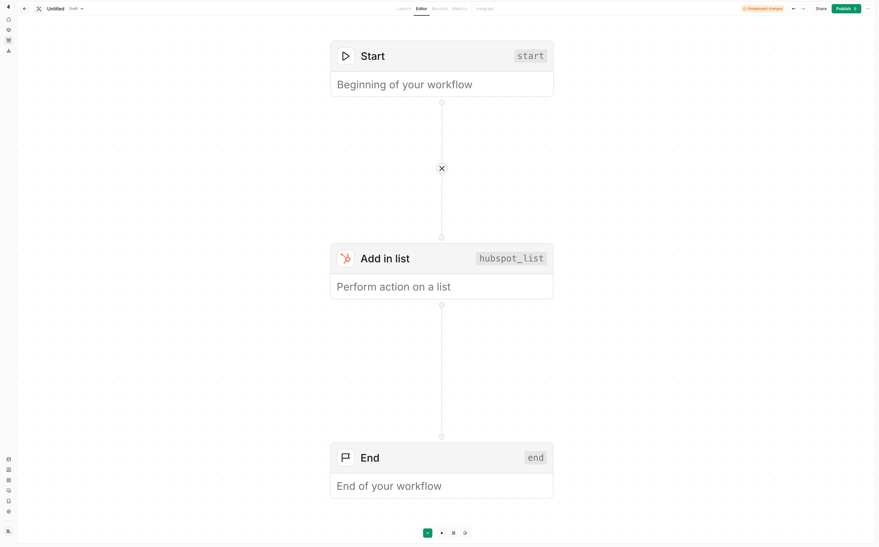Click the Start node play icon
Screen dimensions: 879x547
coord(346,56)
